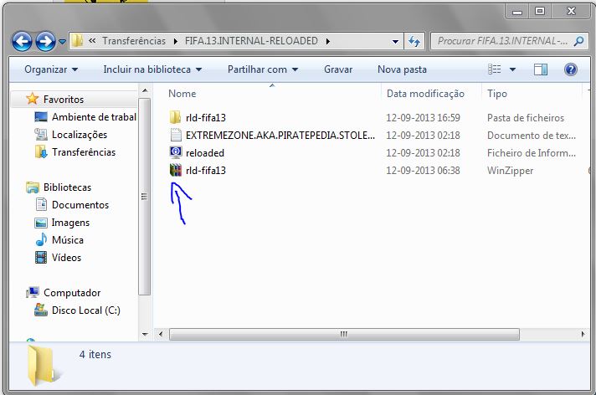Open the Organizar dropdown menu
Viewport: 596px width, 395px height.
[50, 69]
